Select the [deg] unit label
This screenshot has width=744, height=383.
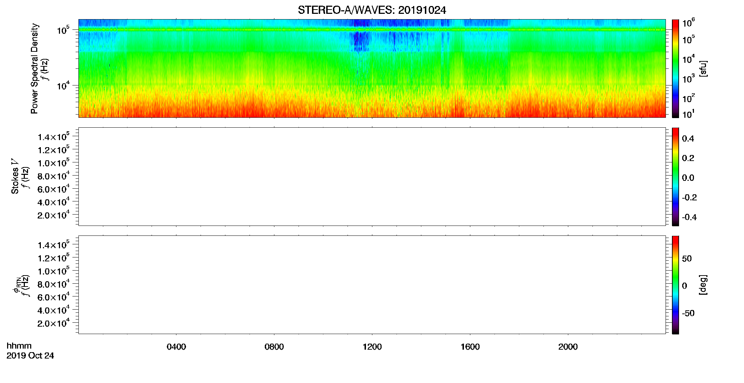[703, 285]
